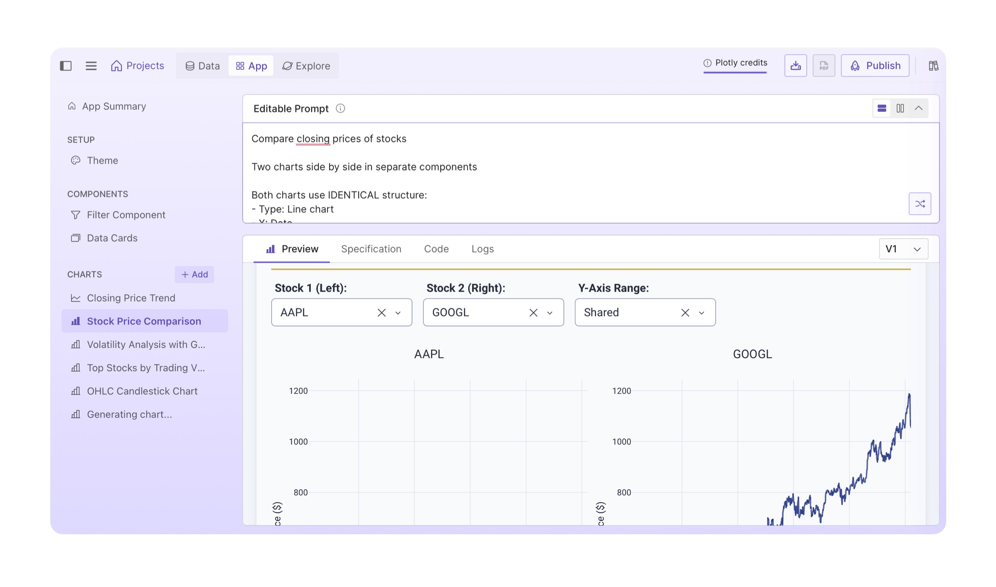Switch to the Specification tab
The image size is (996, 587).
point(371,249)
